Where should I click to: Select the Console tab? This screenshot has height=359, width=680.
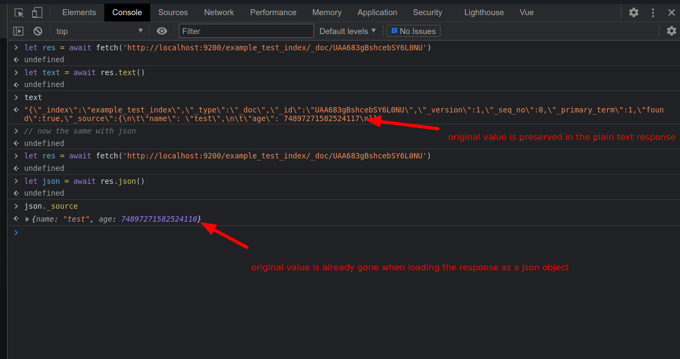coord(127,12)
